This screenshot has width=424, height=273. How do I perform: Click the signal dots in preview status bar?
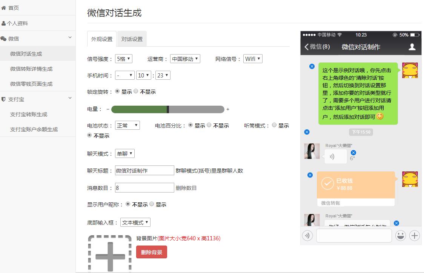[x=309, y=35]
